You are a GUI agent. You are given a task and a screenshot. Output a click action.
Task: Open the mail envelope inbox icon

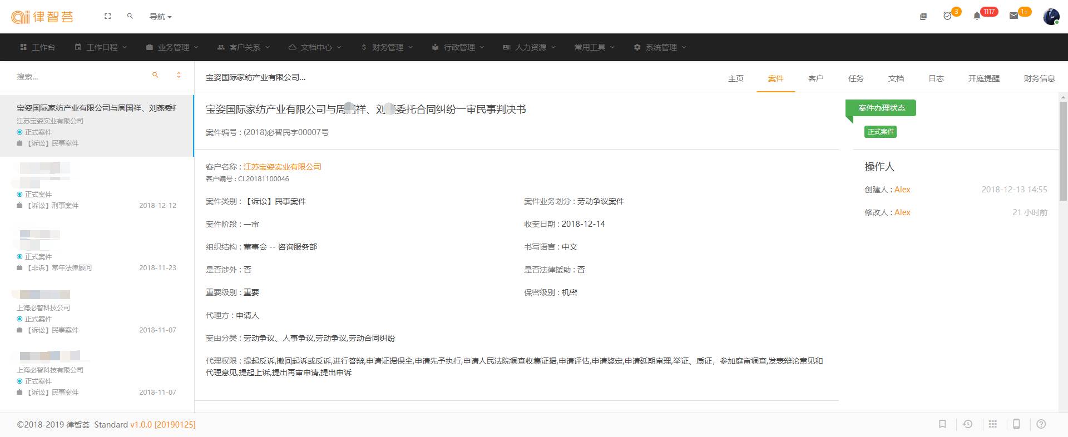pos(1013,16)
